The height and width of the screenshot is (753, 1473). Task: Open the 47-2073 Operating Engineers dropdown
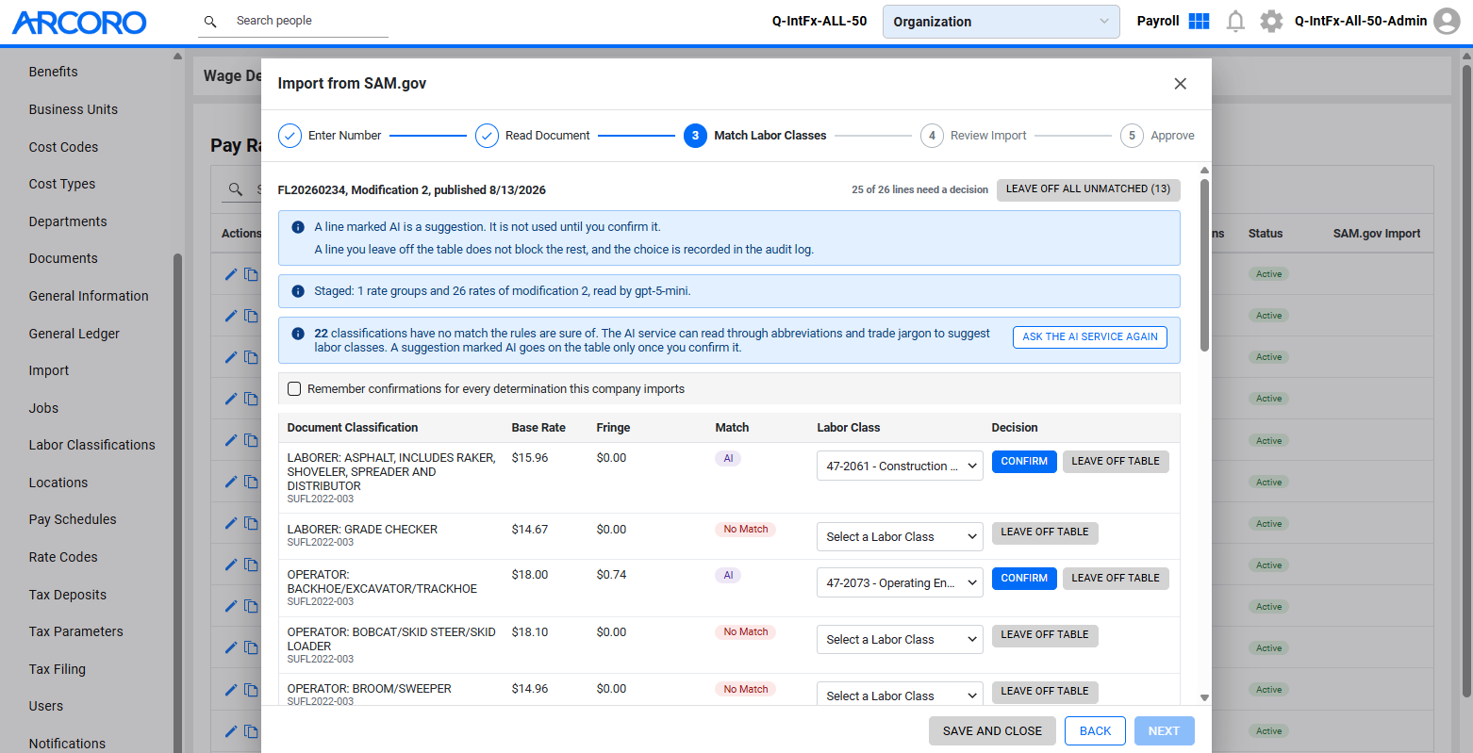[x=900, y=582]
